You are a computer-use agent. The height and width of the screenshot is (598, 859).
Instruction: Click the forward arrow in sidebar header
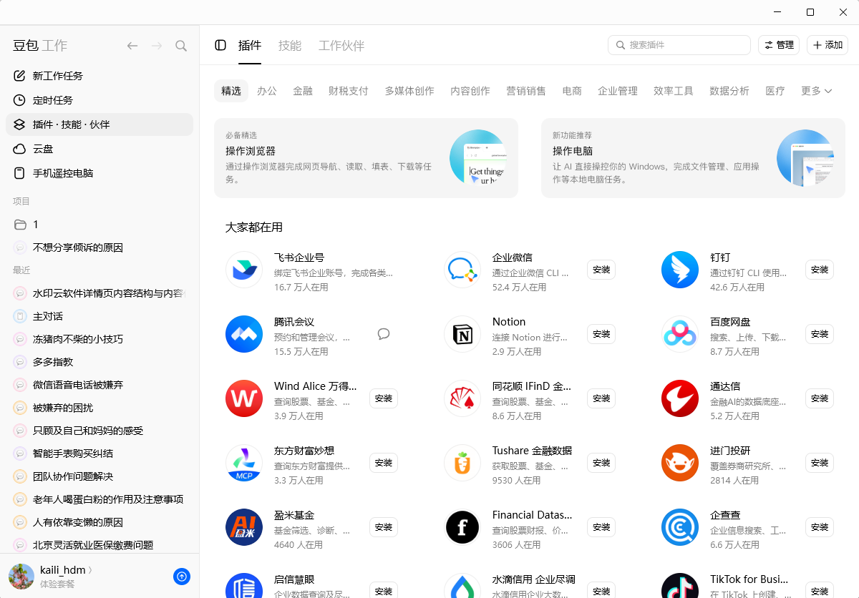[x=157, y=46]
